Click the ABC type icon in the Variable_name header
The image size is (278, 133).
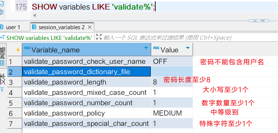click(27, 48)
